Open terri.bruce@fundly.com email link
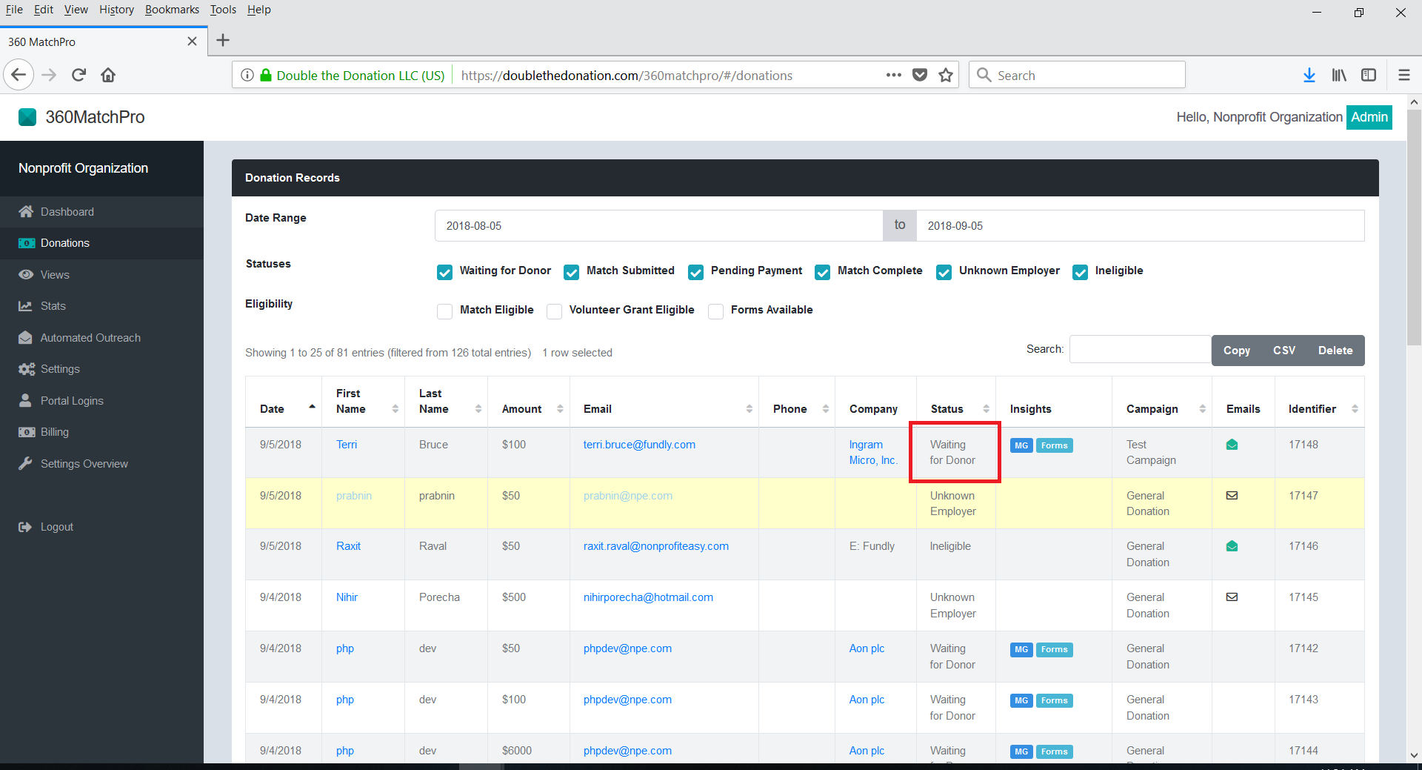The width and height of the screenshot is (1422, 770). tap(639, 445)
